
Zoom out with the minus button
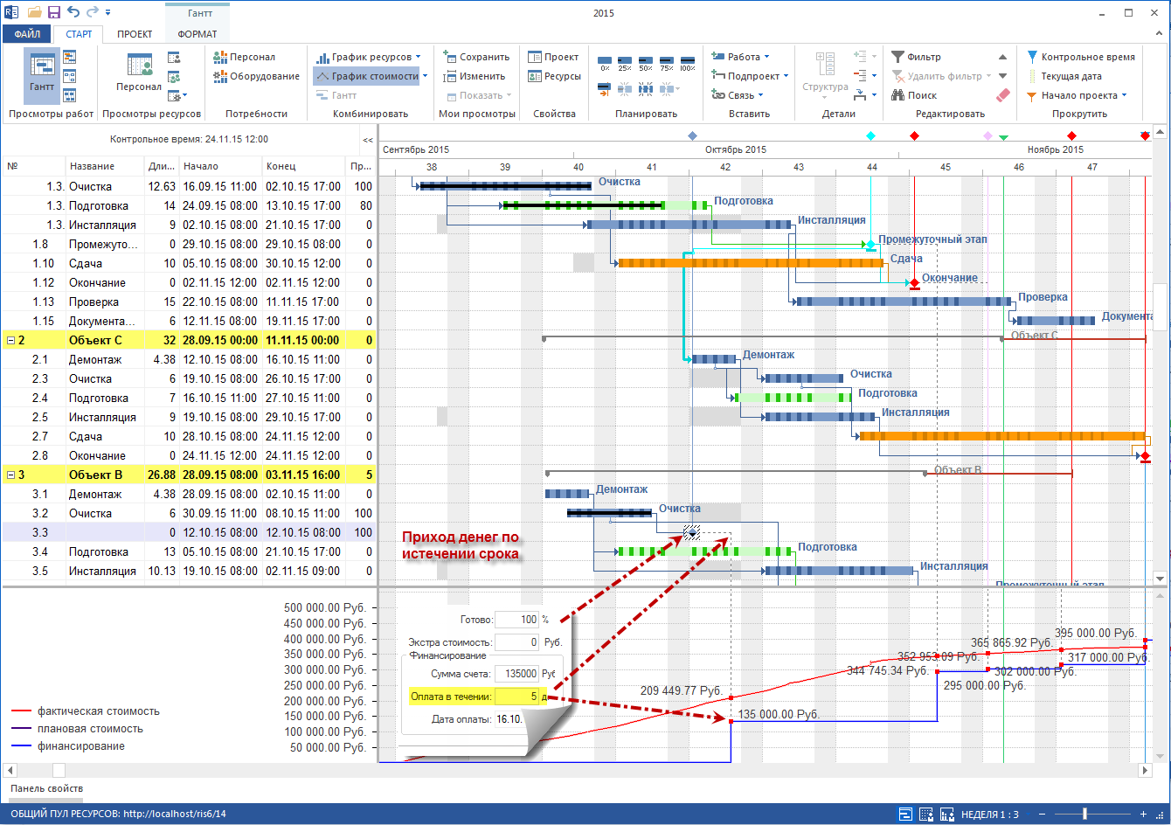coord(1040,814)
